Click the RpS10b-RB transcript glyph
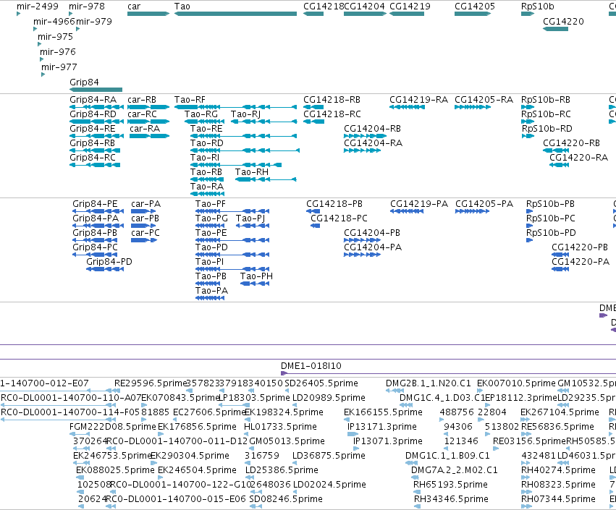 [528, 107]
